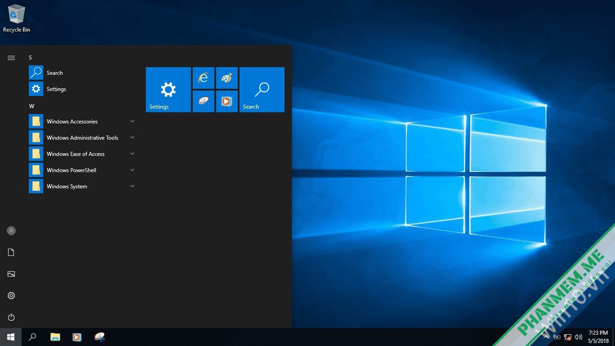
Task: Expand the Windows Ease of Access folder
Action: coord(82,154)
